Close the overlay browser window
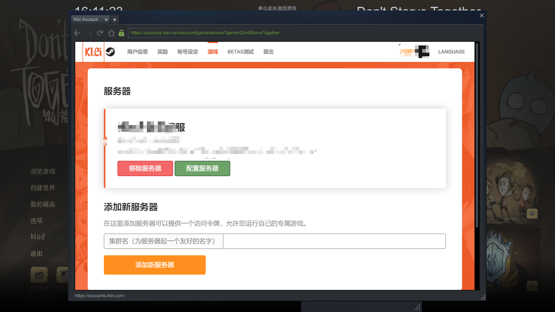Screen dimensions: 555x312 pos(482,15)
